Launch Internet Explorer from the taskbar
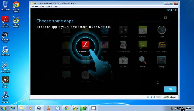Viewport: 194px width, 111px height. [x=13, y=108]
